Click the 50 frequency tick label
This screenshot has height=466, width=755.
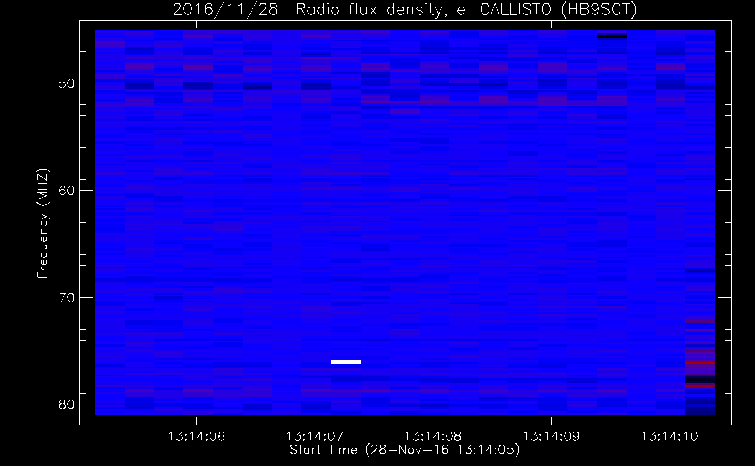67,83
